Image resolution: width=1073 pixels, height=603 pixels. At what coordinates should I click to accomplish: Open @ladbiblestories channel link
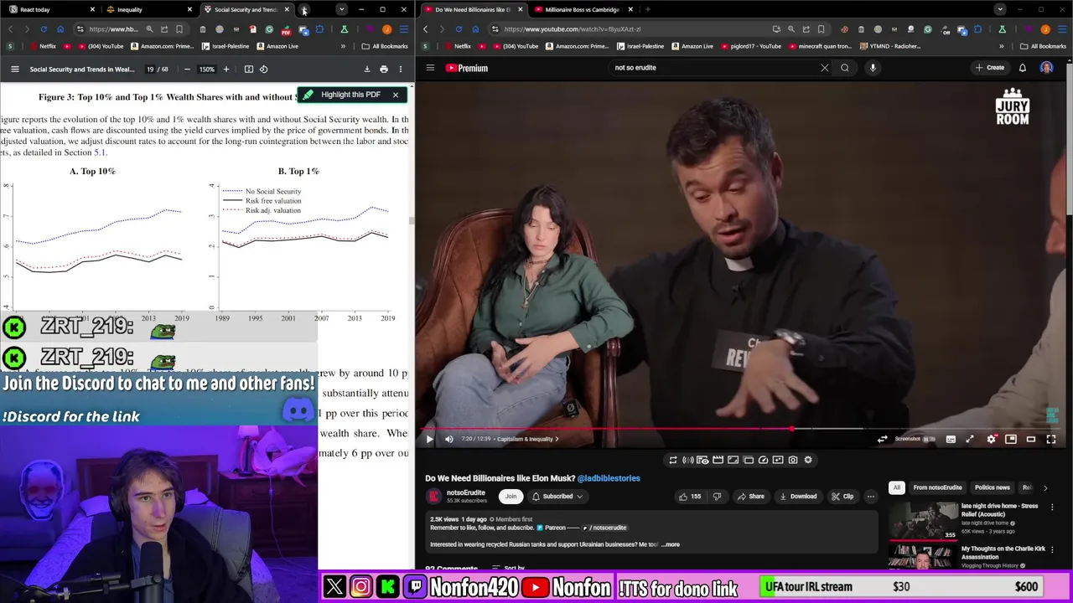click(x=609, y=478)
